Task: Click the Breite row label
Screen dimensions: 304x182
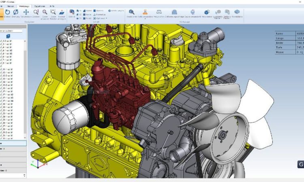Action: (280, 43)
